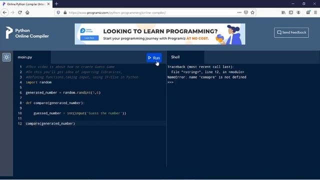View site security lock info
This screenshot has width=320, height=180.
pos(65,12)
